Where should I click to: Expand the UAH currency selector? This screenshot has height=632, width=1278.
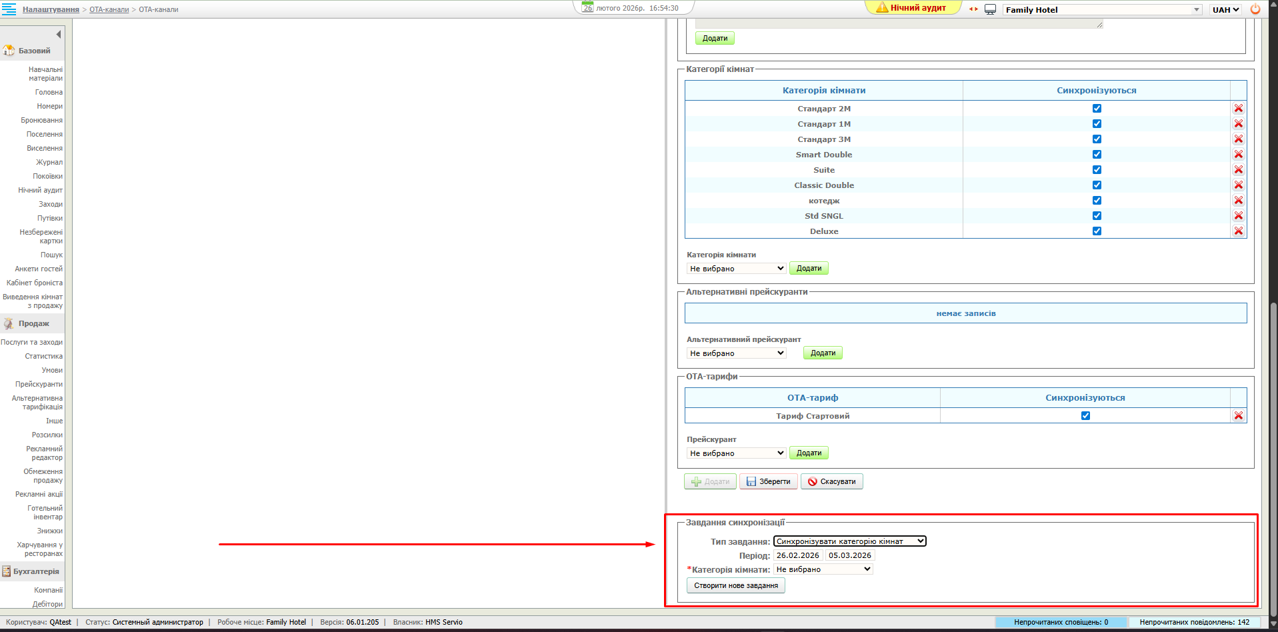tap(1225, 10)
